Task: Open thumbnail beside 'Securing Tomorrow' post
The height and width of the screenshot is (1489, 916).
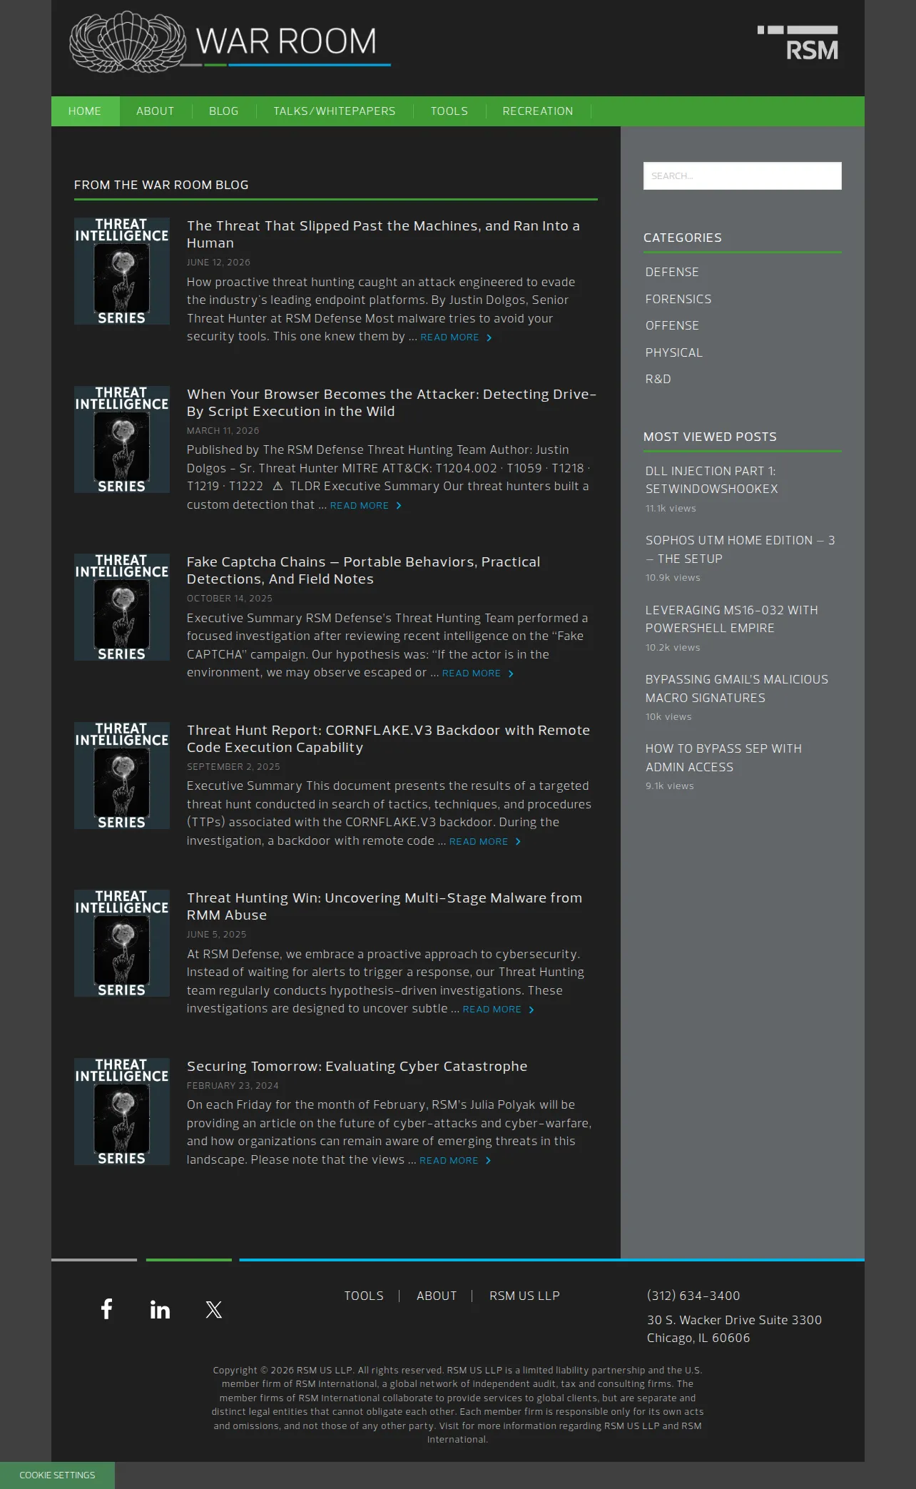Action: click(x=122, y=1112)
